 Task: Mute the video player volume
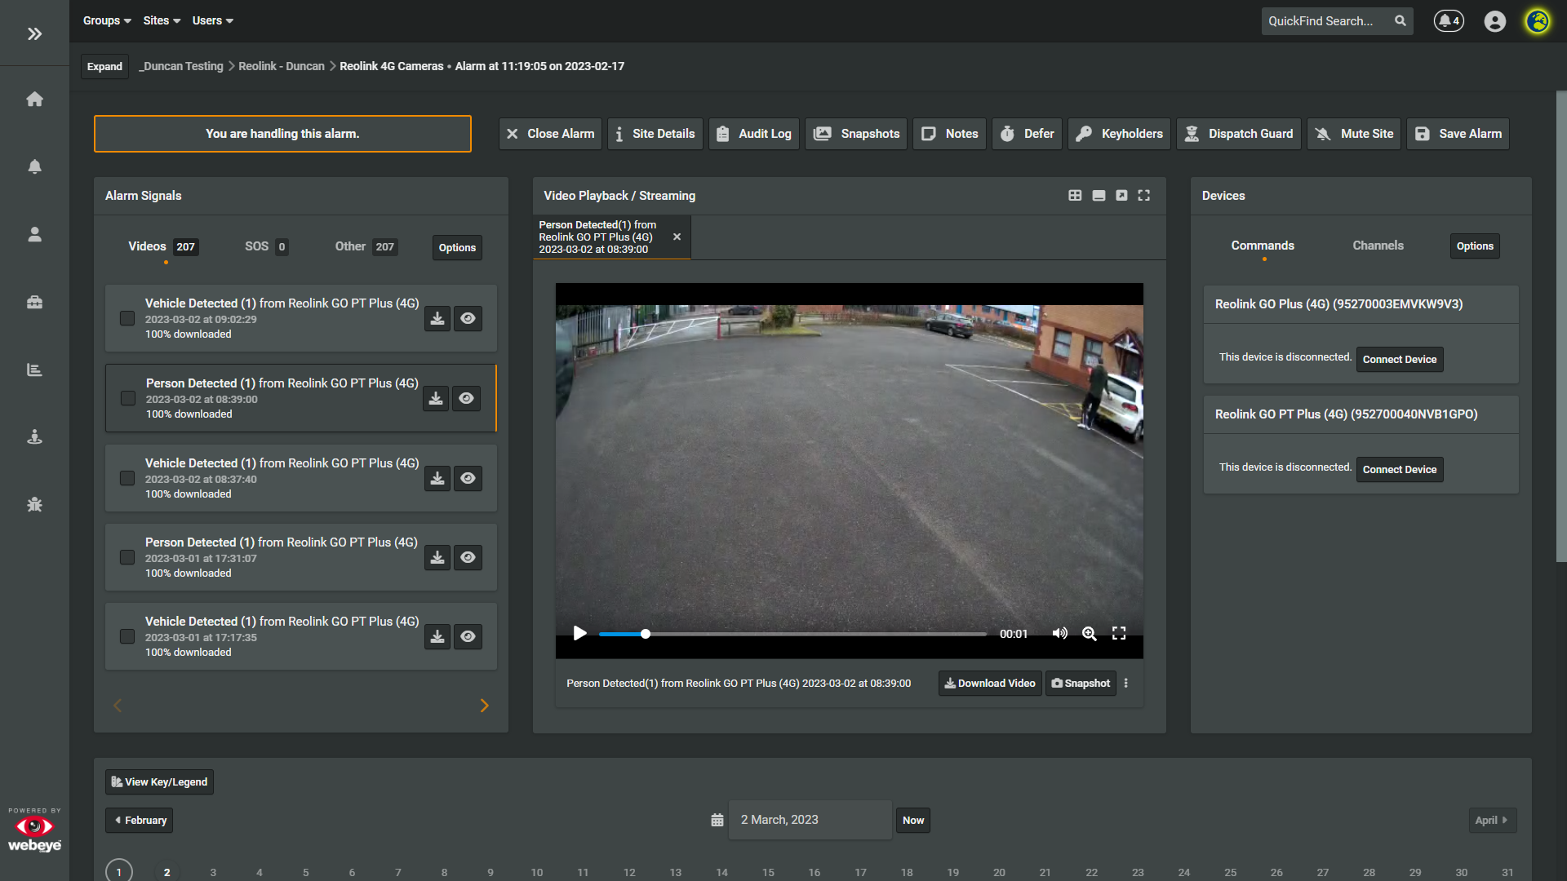click(x=1059, y=634)
